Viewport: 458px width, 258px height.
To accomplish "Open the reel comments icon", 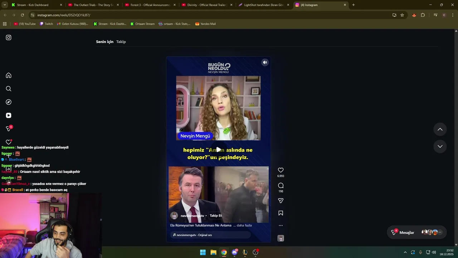I will pos(281,185).
